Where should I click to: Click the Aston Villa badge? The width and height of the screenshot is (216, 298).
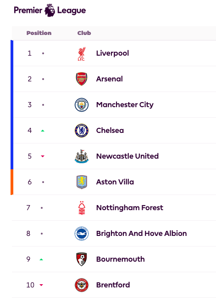82,182
